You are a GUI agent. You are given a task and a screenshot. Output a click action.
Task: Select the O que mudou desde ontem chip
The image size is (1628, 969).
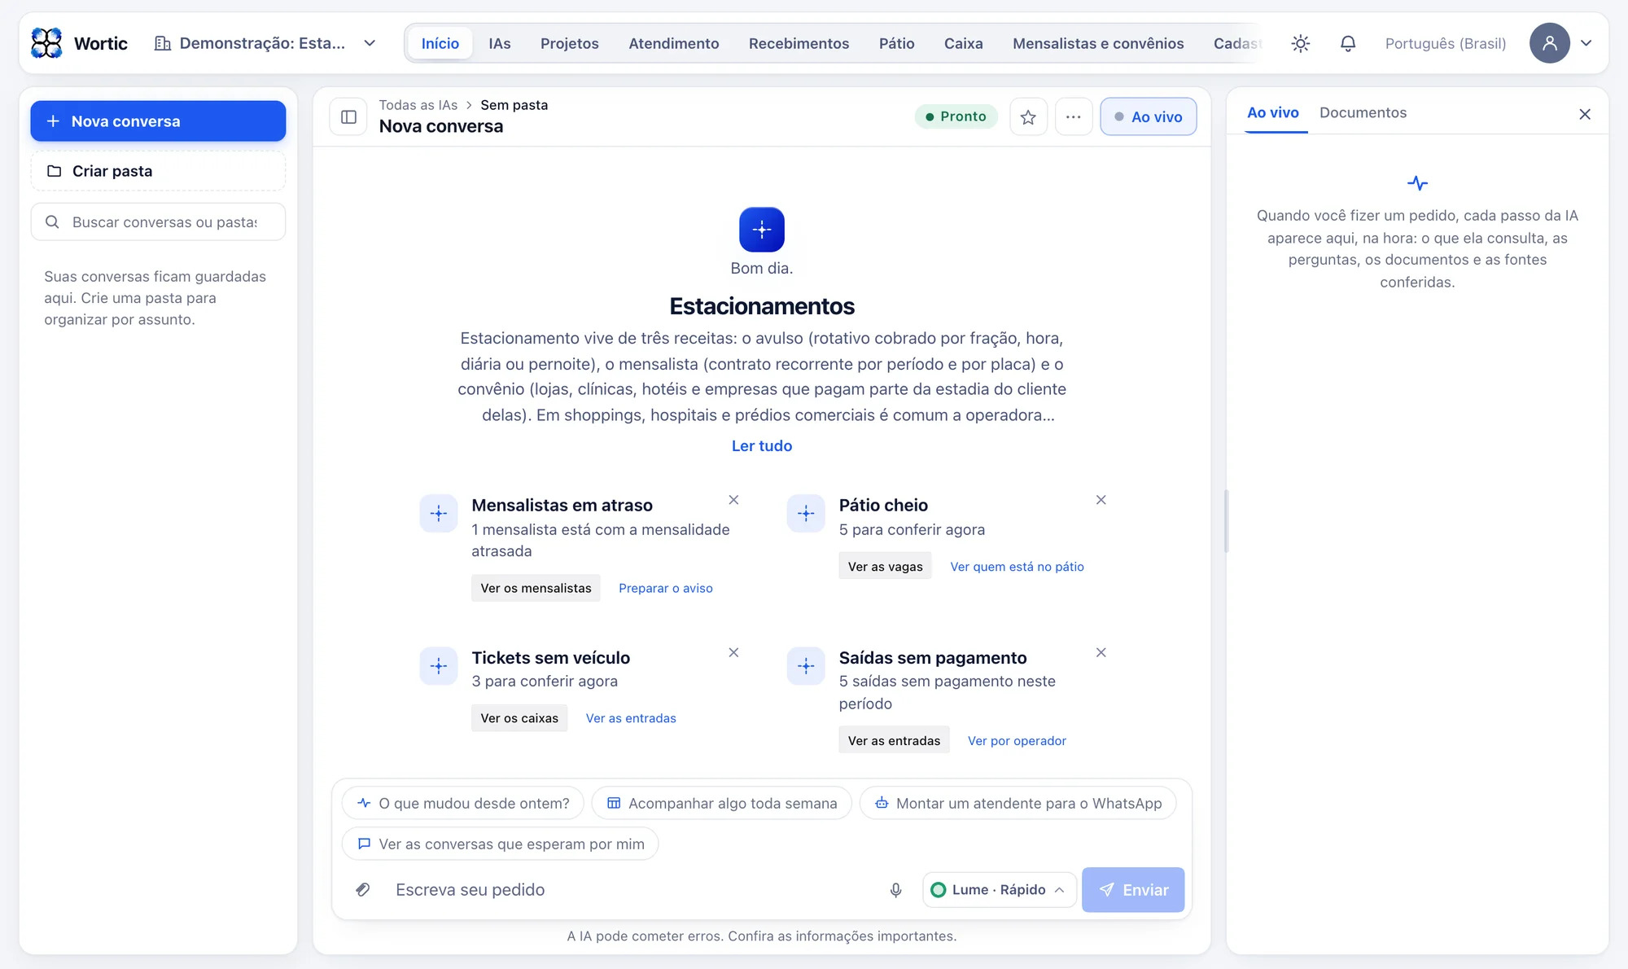pos(462,803)
